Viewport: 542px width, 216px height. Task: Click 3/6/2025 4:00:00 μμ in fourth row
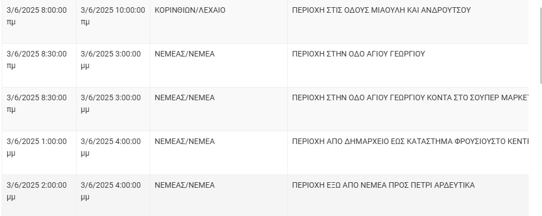click(110, 147)
